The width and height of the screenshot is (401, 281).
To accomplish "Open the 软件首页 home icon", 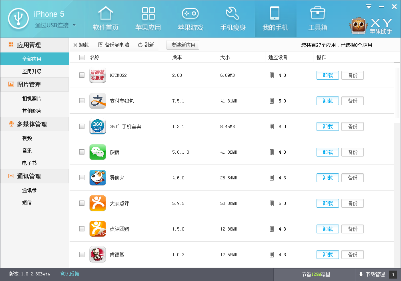I will (x=106, y=13).
